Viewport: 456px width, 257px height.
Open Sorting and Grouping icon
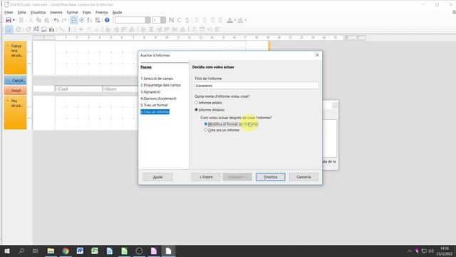pyautogui.click(x=90, y=20)
